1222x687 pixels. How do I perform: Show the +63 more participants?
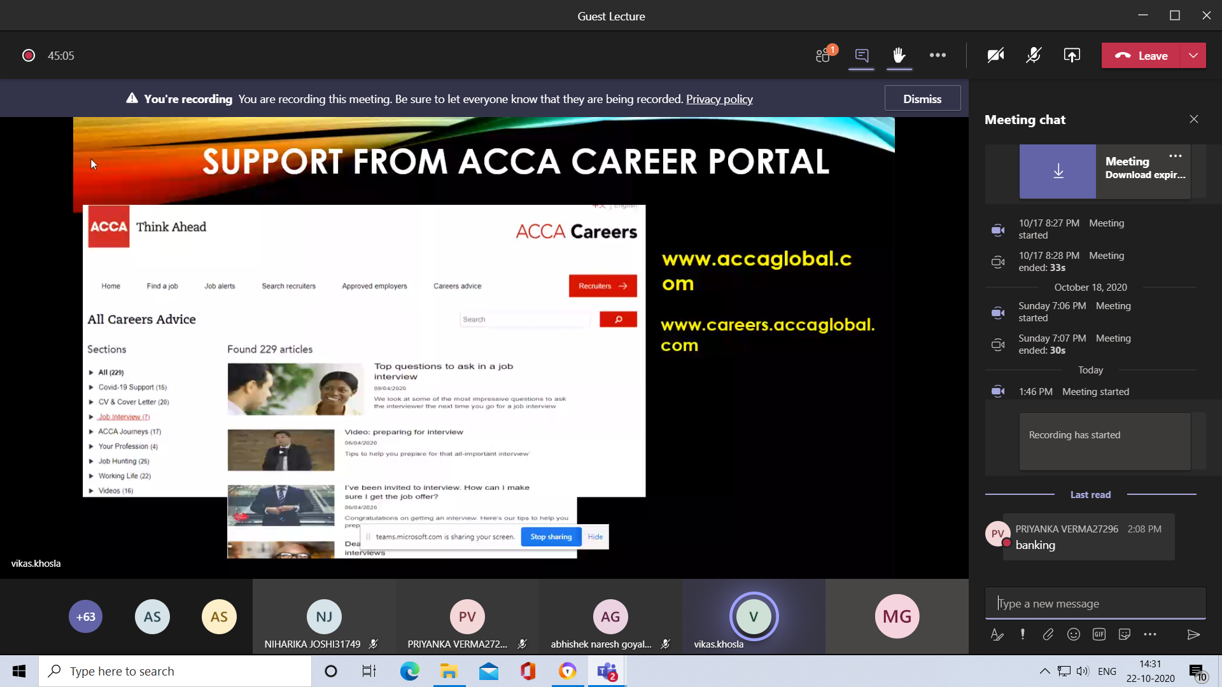85,616
